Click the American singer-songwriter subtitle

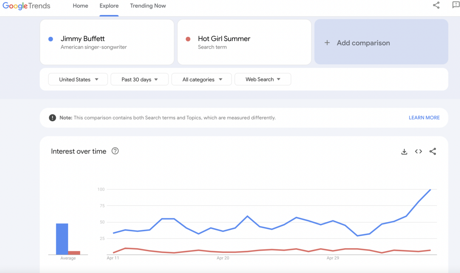pos(94,47)
